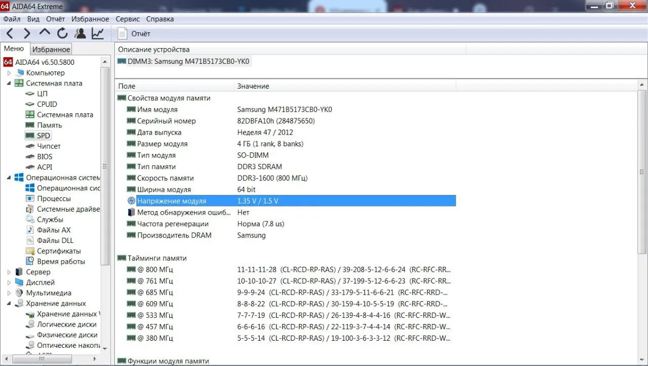Collapse the Системная плата tree node

(9, 83)
